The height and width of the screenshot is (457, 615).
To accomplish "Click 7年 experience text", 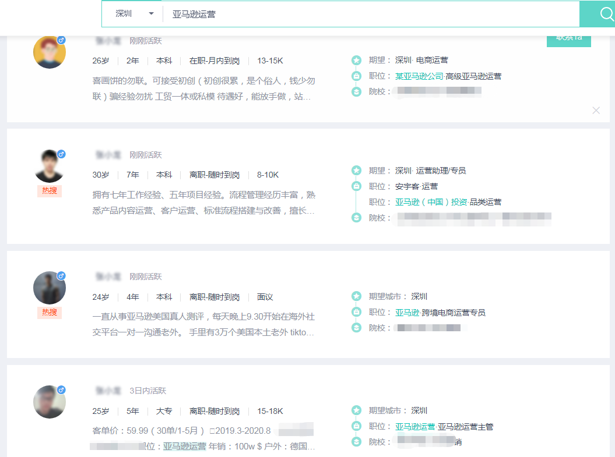I will click(132, 175).
